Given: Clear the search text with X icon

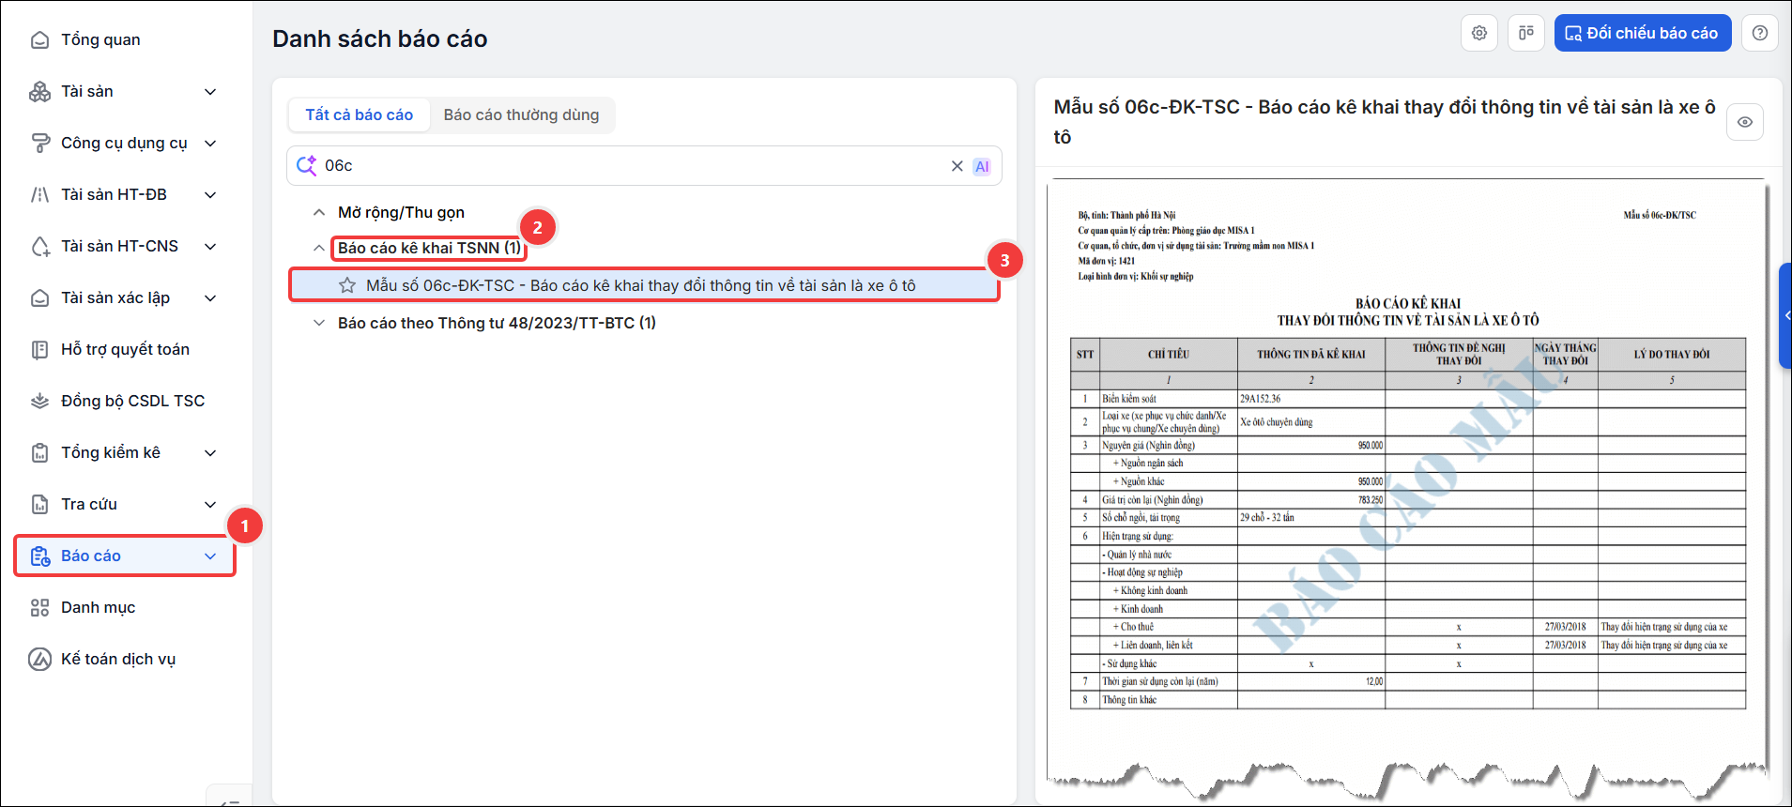Looking at the screenshot, I should (x=957, y=166).
